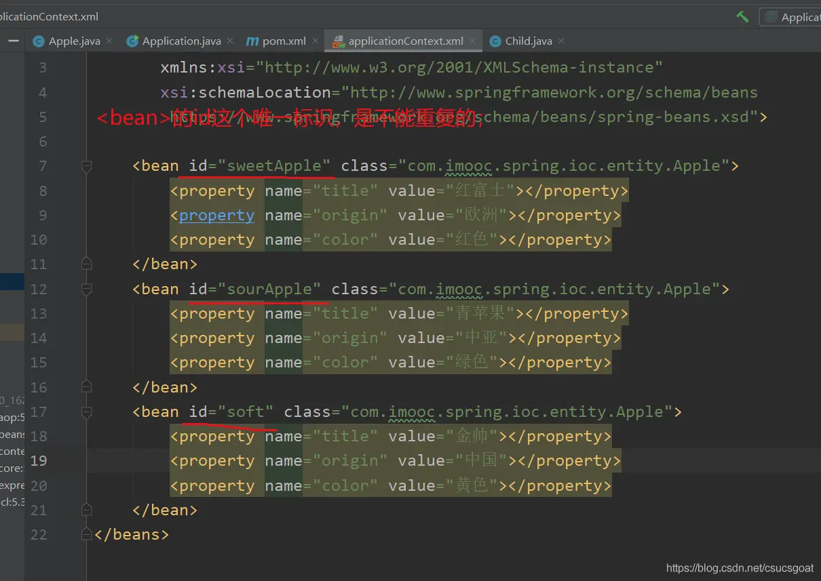Screen dimensions: 821x581
Task: Switch to the Child.java tab
Action: (x=528, y=41)
